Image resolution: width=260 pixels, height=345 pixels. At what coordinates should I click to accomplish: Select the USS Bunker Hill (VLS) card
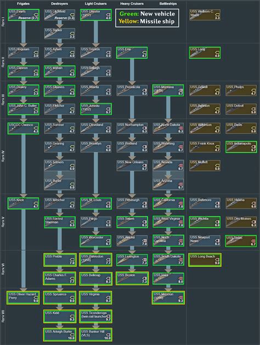pyautogui.click(x=96, y=335)
